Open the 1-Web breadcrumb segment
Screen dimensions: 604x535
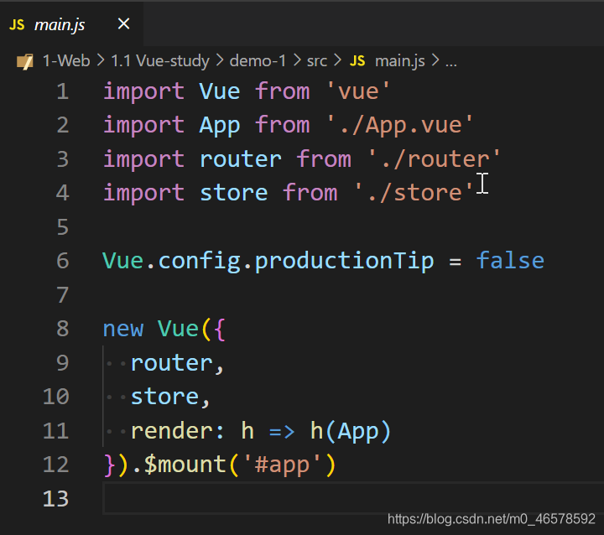coord(66,61)
